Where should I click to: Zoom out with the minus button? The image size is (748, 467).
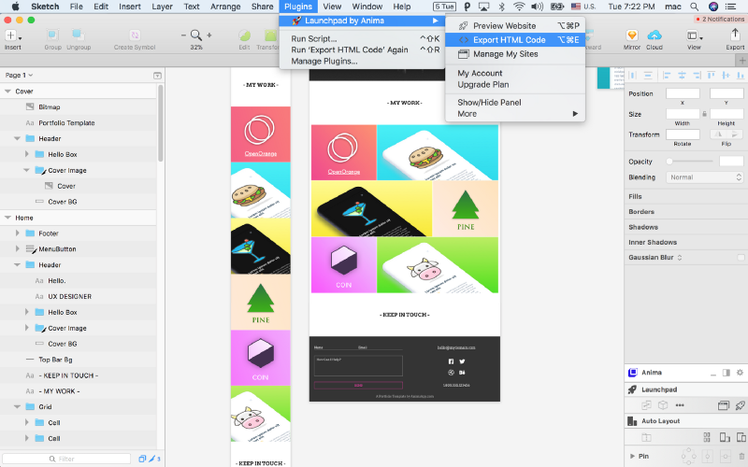(x=183, y=35)
